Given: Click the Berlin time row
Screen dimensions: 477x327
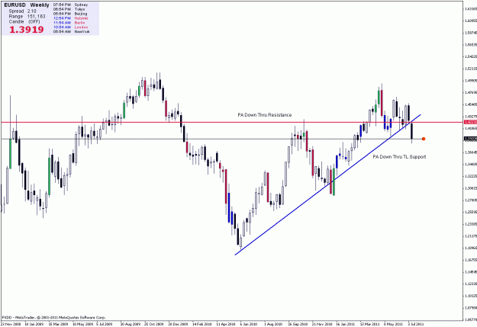Looking at the screenshot, I should pyautogui.click(x=69, y=23).
